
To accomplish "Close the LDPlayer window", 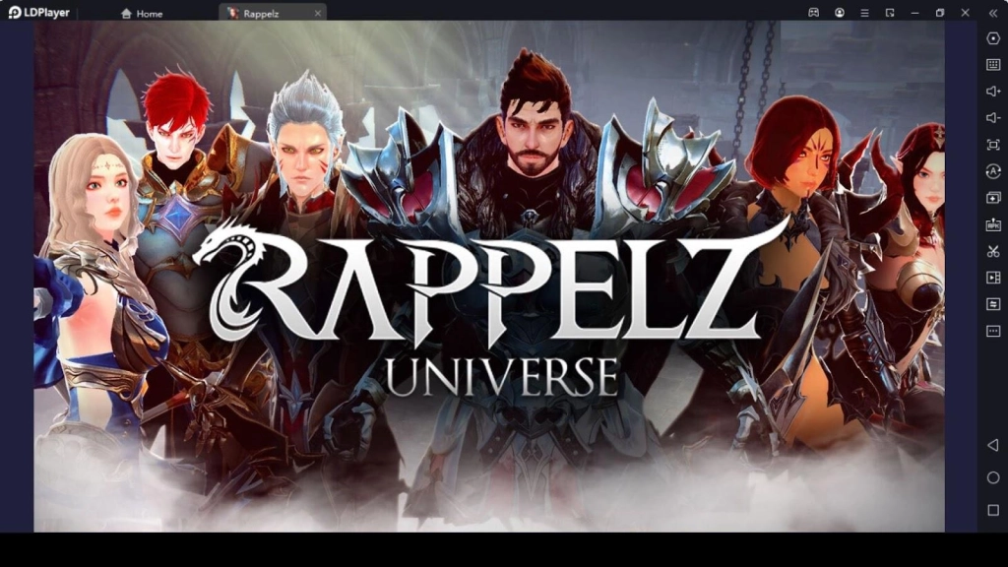I will pyautogui.click(x=965, y=13).
